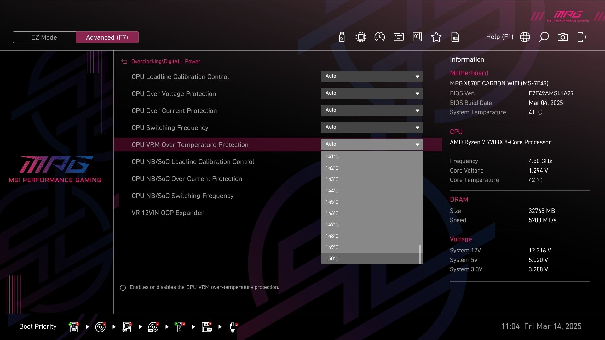Click the star favorites icon

[436, 37]
